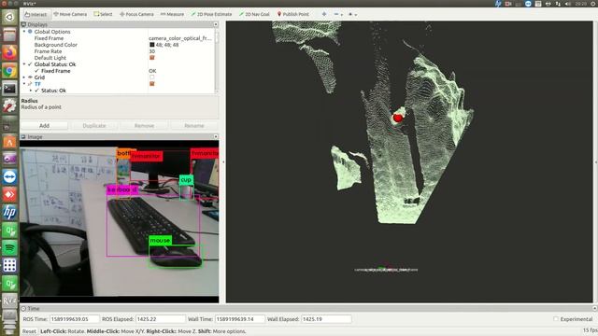The image size is (598, 336).
Task: Choose the Select tool in toolbar
Action: [104, 14]
